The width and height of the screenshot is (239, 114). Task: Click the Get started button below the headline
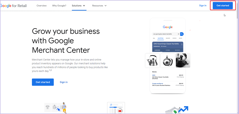[43, 82]
